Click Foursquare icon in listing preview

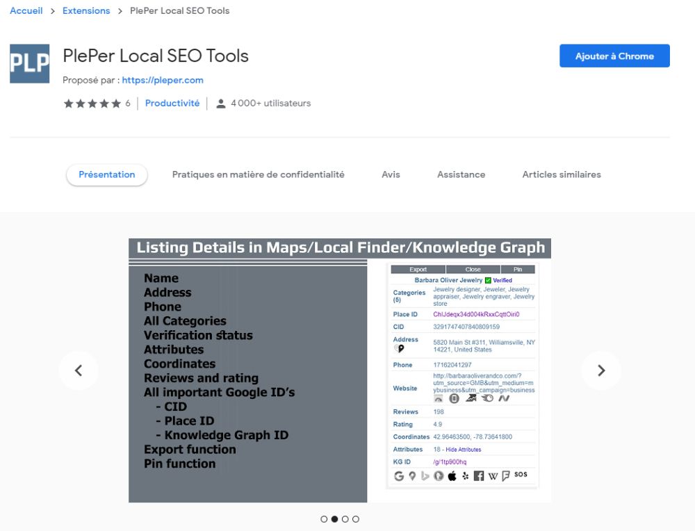(506, 476)
